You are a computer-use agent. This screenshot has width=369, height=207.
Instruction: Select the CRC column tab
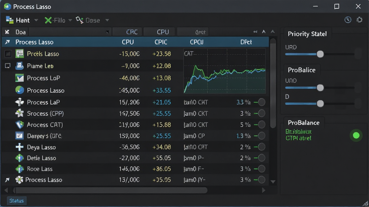tap(127, 32)
